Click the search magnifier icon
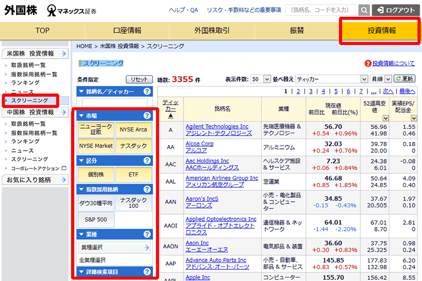422x281 pixels. coord(364,10)
